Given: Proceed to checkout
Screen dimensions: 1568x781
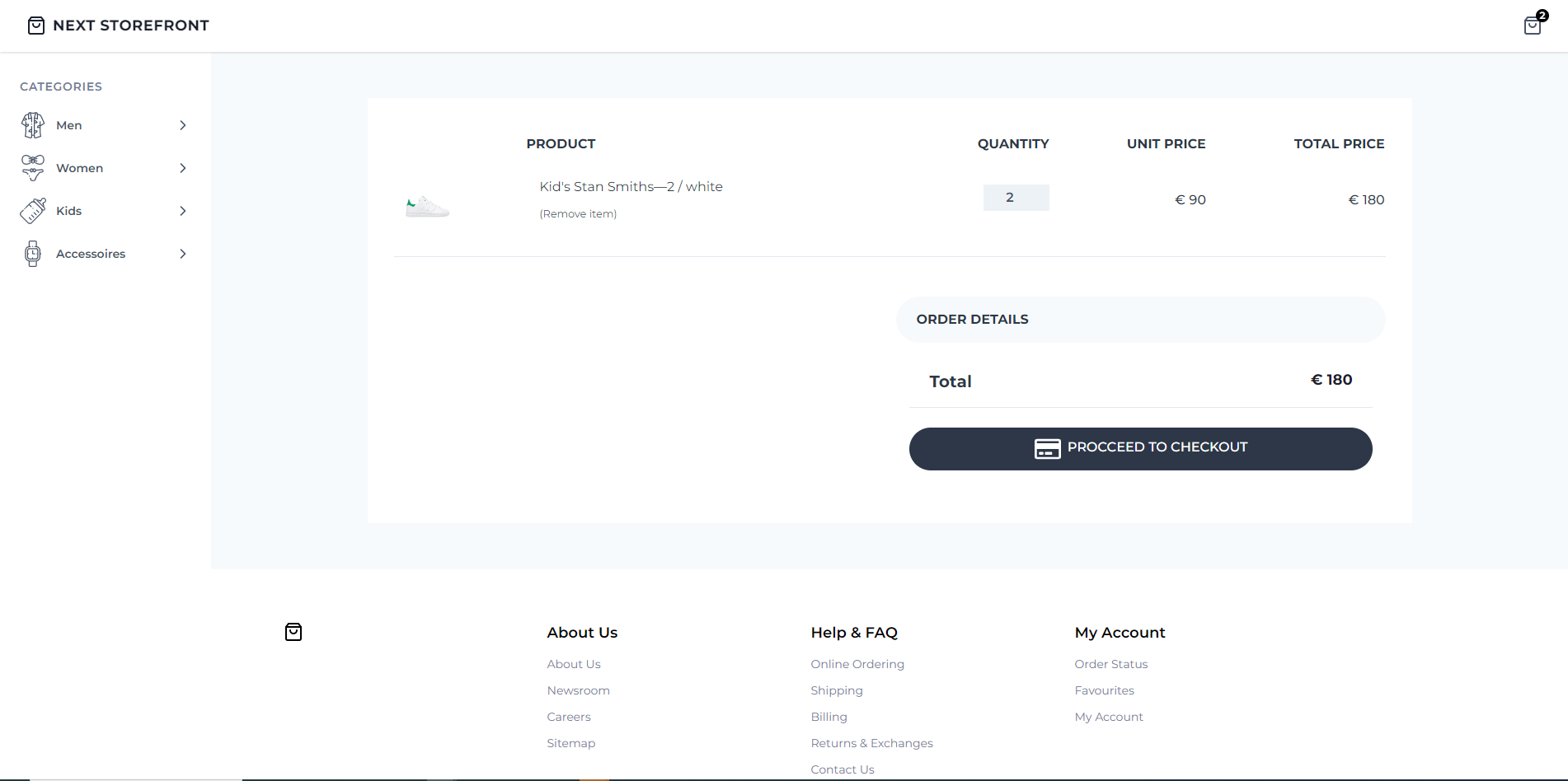Looking at the screenshot, I should 1140,449.
